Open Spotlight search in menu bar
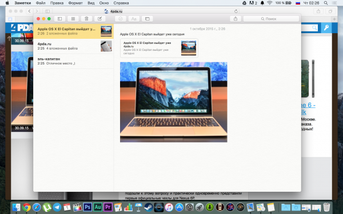The height and width of the screenshot is (214, 343). click(326, 3)
